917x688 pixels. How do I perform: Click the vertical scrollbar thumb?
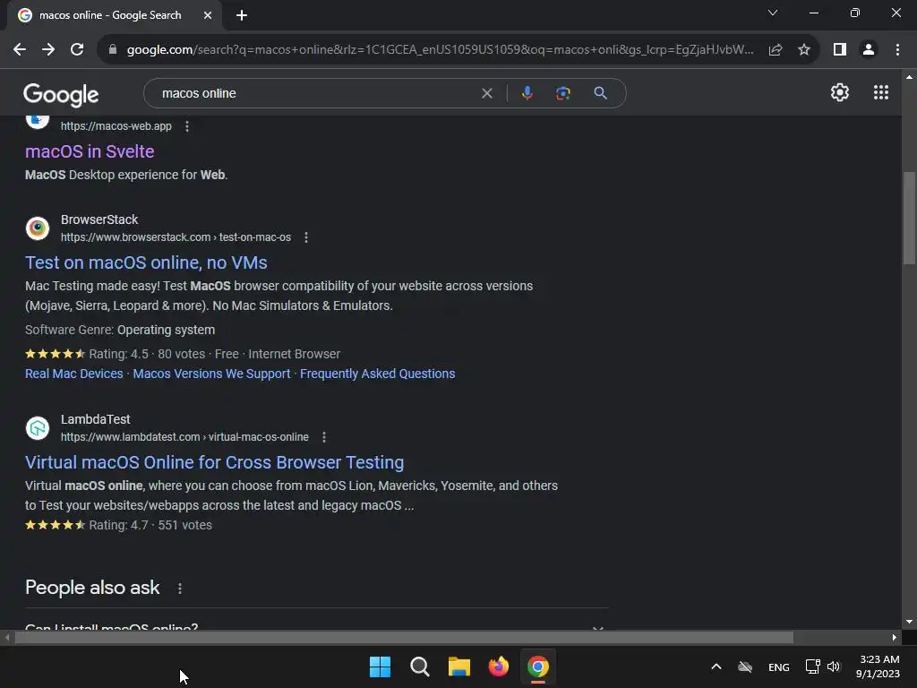pos(909,218)
